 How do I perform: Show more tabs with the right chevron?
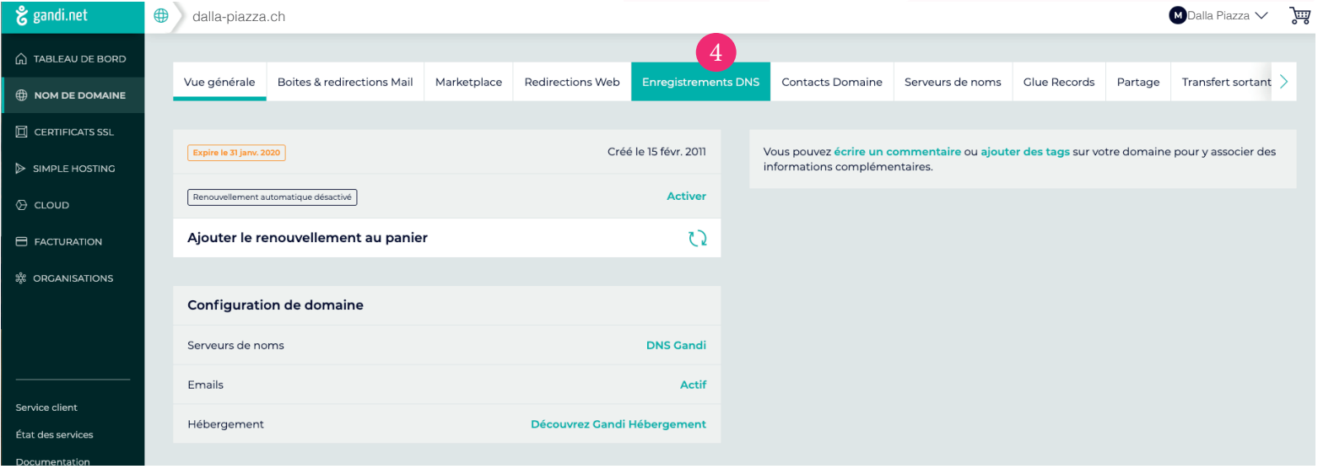(1283, 82)
